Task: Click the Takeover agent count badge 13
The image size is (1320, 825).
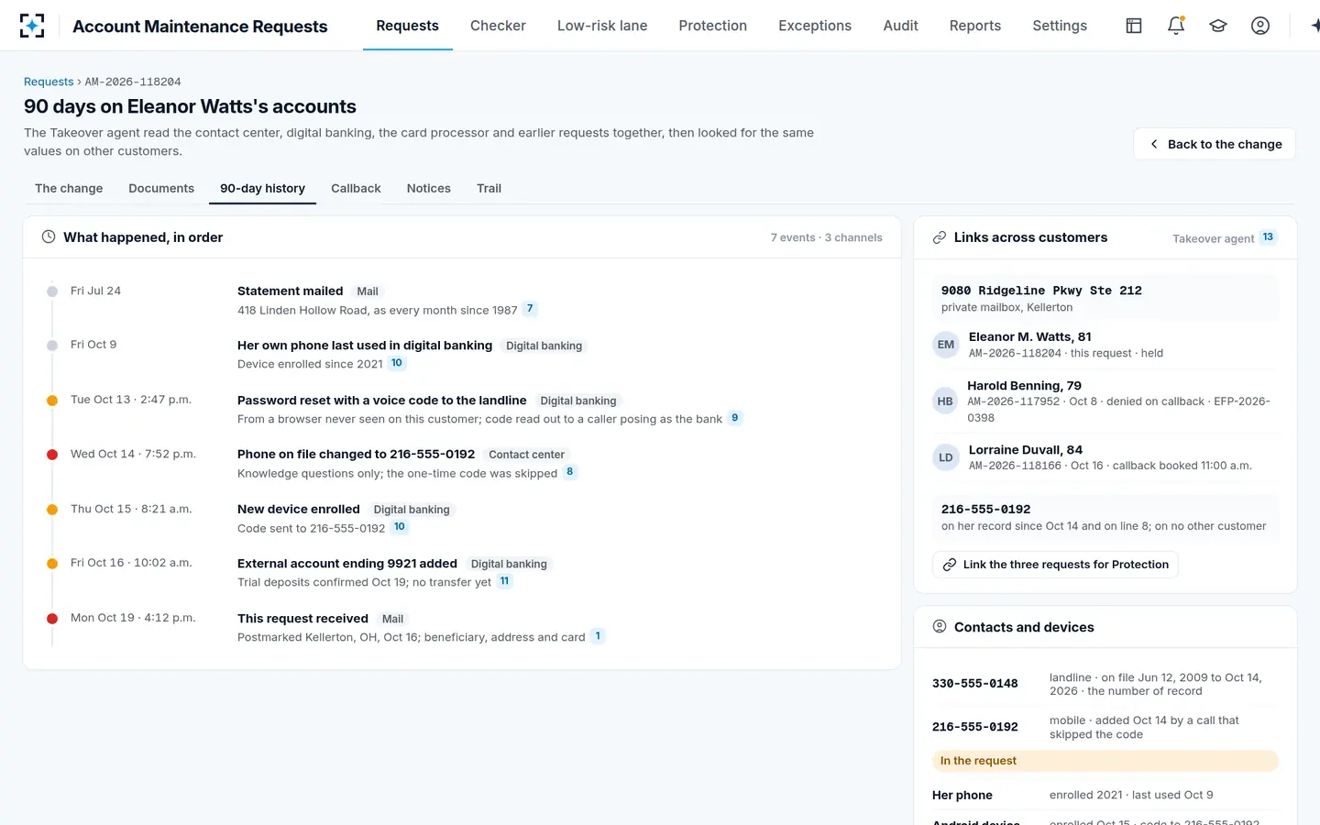Action: click(1268, 237)
